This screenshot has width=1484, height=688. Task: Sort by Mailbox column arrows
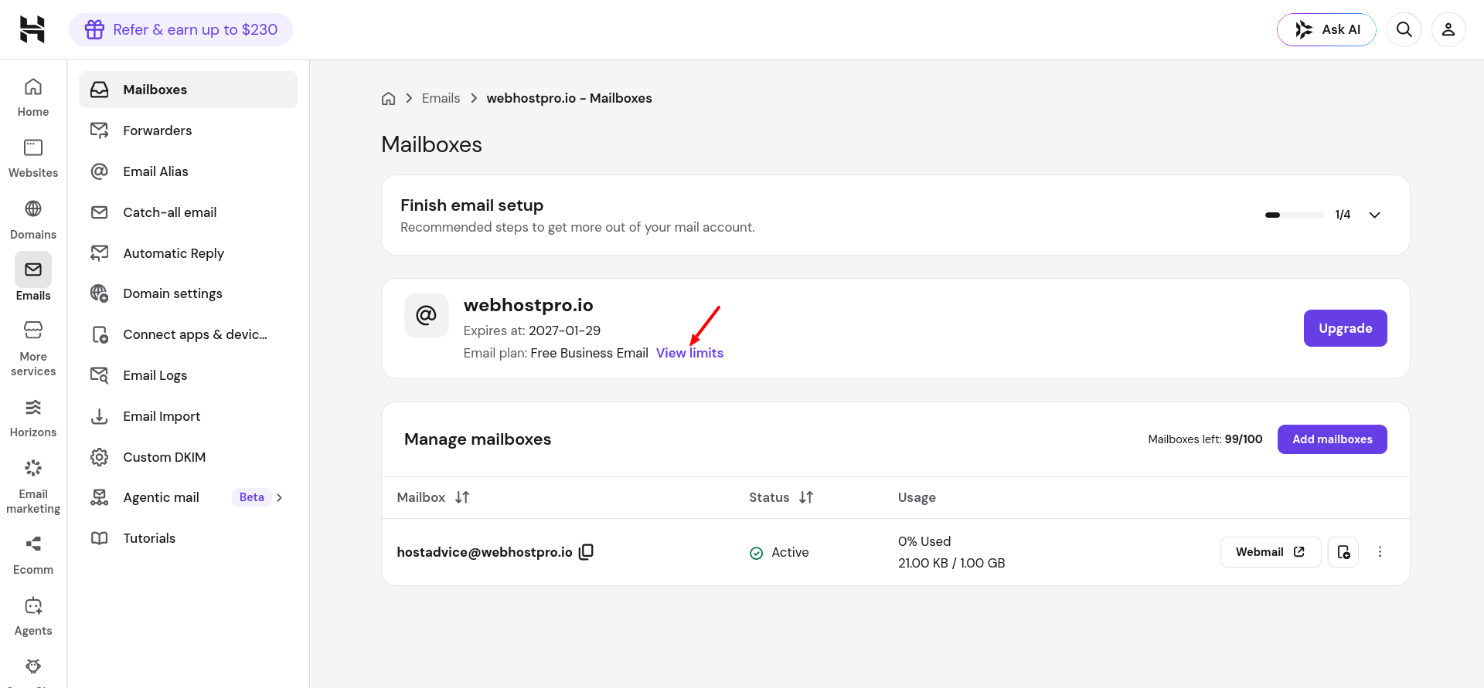tap(462, 497)
